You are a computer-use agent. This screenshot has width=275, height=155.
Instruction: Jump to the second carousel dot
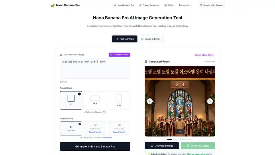[x=174, y=139]
